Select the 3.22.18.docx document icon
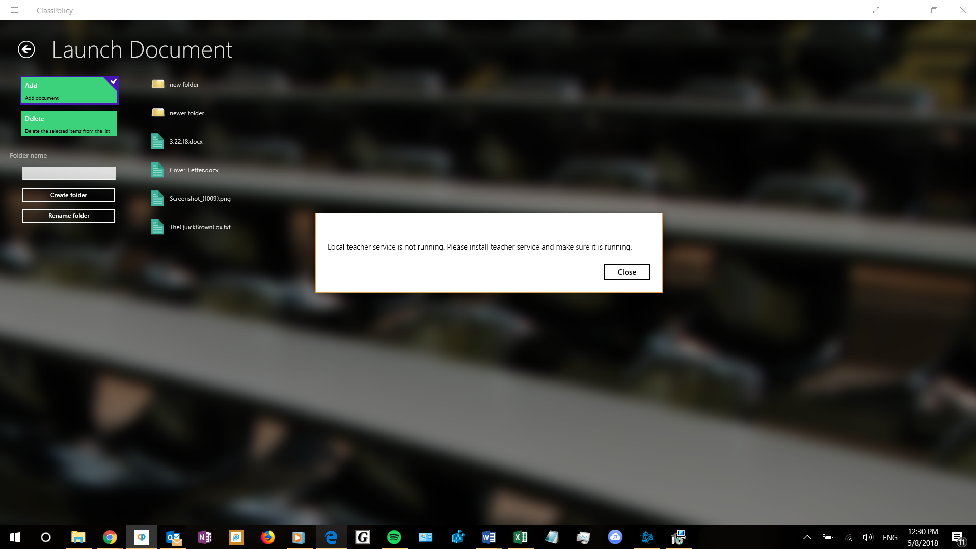Viewport: 976px width, 549px height. 157,141
